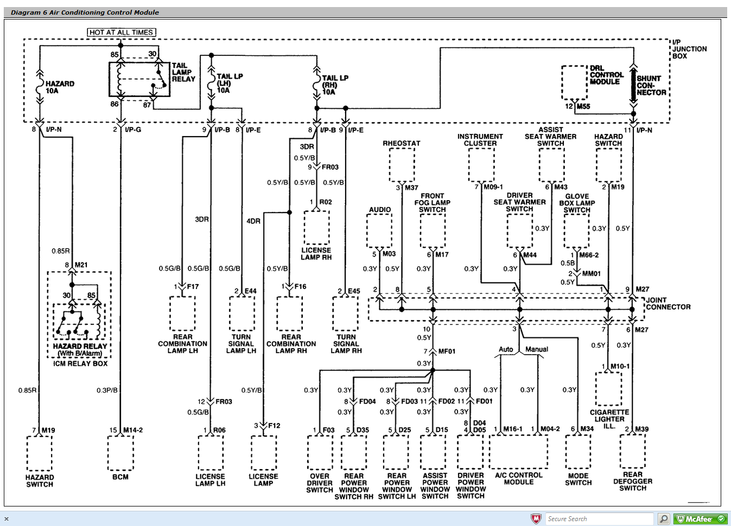The width and height of the screenshot is (731, 526).
Task: Click the 'FD01' connector label
Action: [x=484, y=401]
